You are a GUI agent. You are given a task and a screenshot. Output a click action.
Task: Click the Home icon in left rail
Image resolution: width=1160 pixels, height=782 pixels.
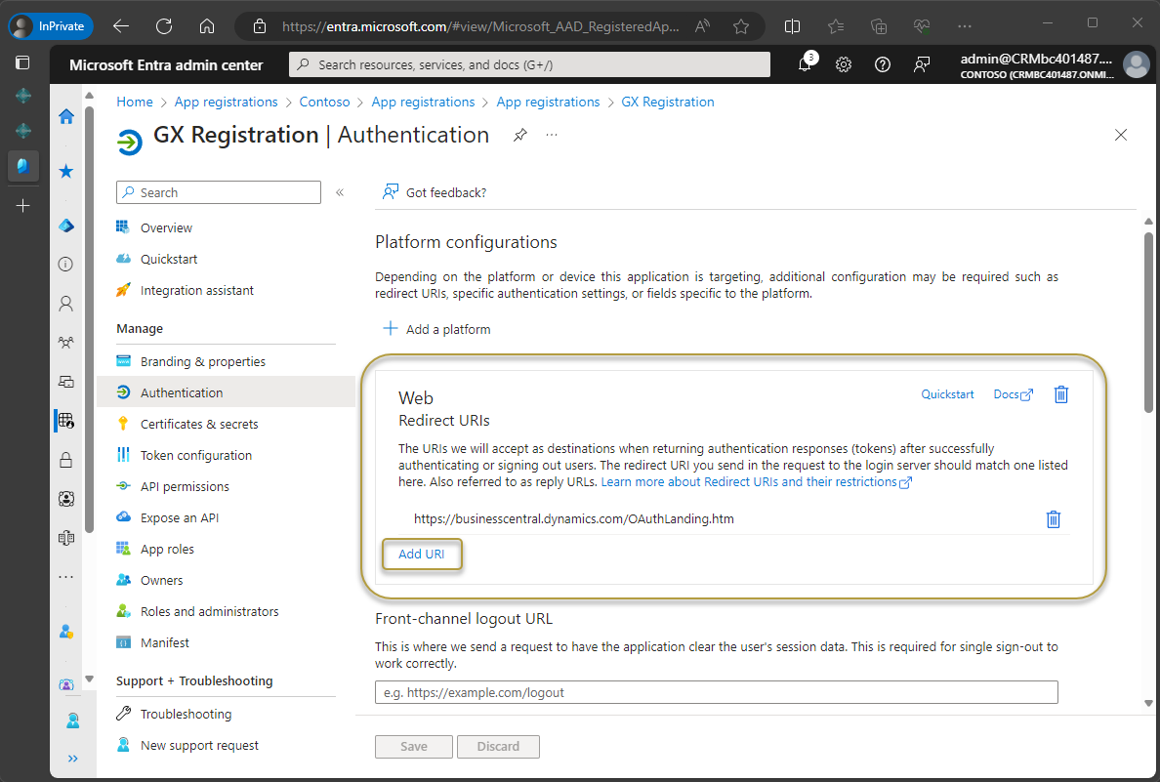[66, 117]
